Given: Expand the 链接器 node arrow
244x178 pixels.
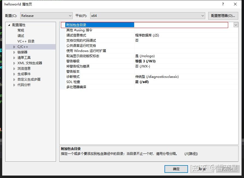Looking at the screenshot, I should pyautogui.click(x=14, y=52).
